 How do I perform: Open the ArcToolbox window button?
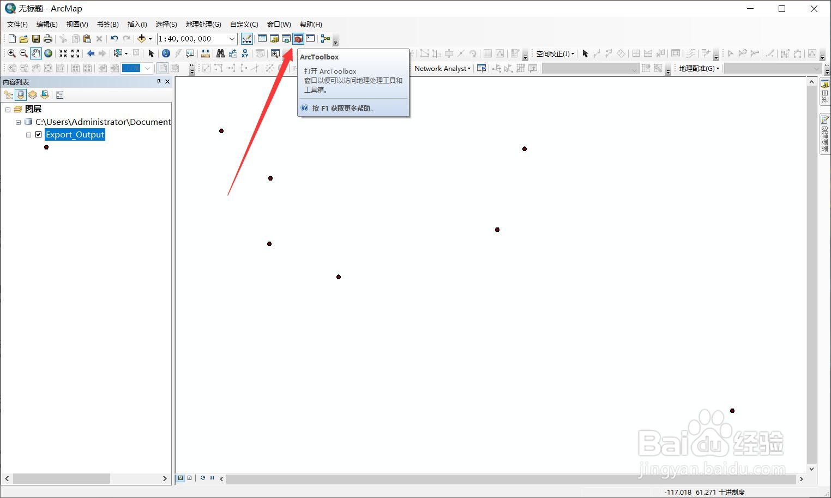pyautogui.click(x=298, y=39)
